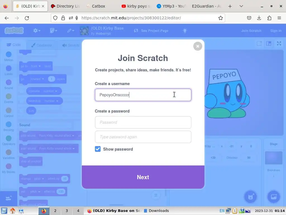Switch to Directory Listing browser tab
Image resolution: width=286 pixels, height=215 pixels.
65,6
